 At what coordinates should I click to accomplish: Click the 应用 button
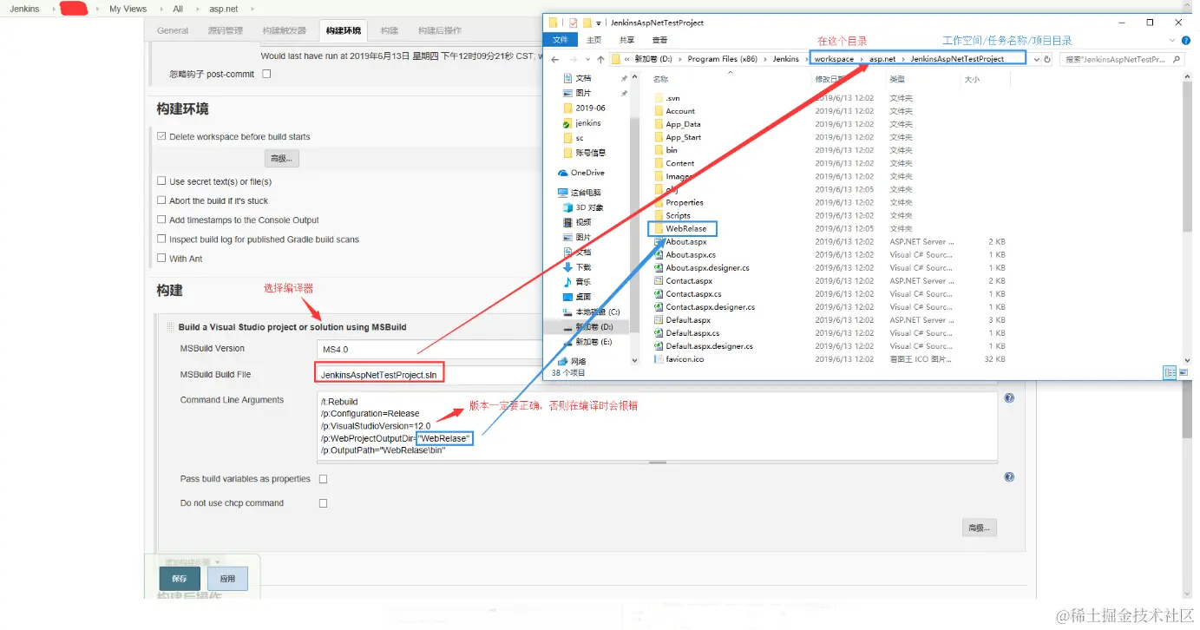(x=227, y=578)
